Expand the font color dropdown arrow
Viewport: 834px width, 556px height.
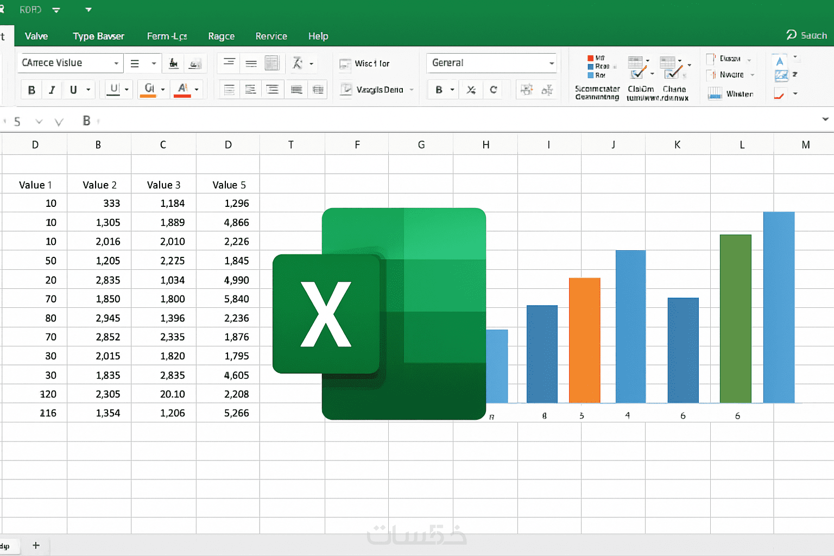[x=197, y=90]
